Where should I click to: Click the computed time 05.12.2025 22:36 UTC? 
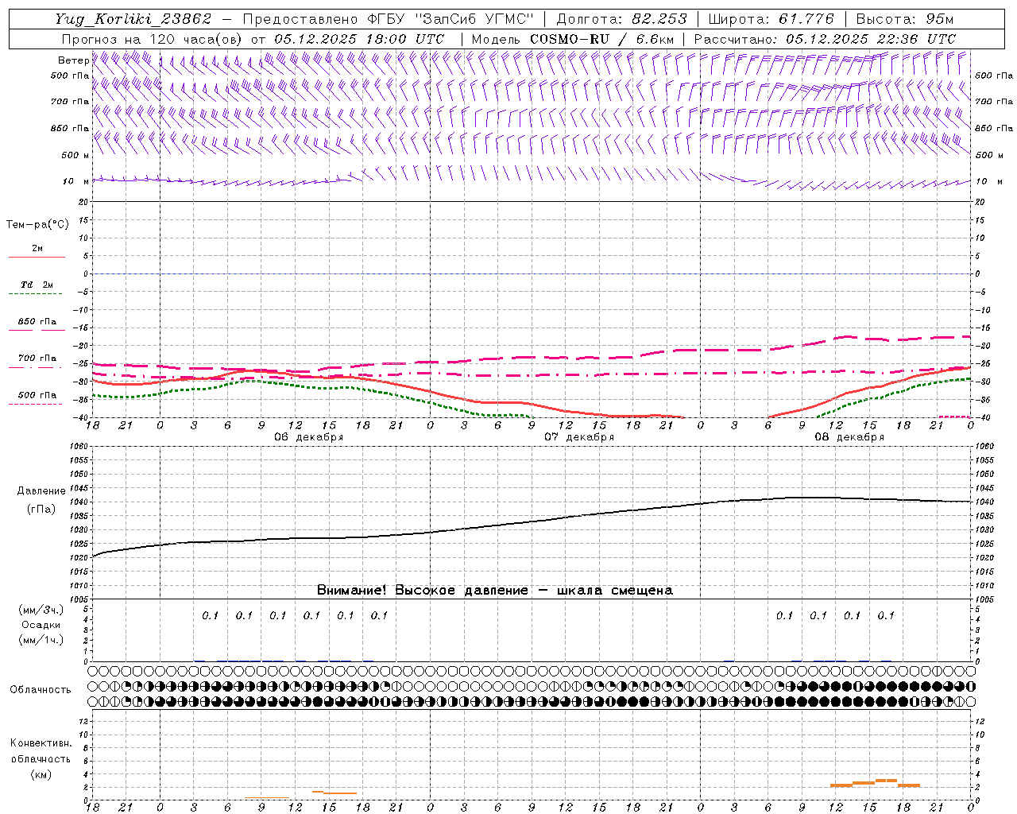click(871, 39)
